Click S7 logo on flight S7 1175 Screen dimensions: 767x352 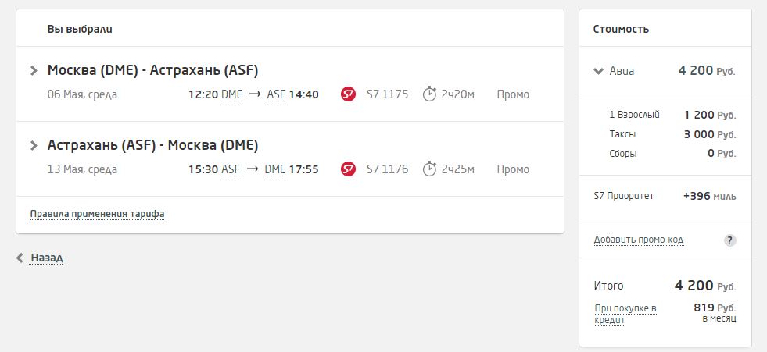(348, 94)
